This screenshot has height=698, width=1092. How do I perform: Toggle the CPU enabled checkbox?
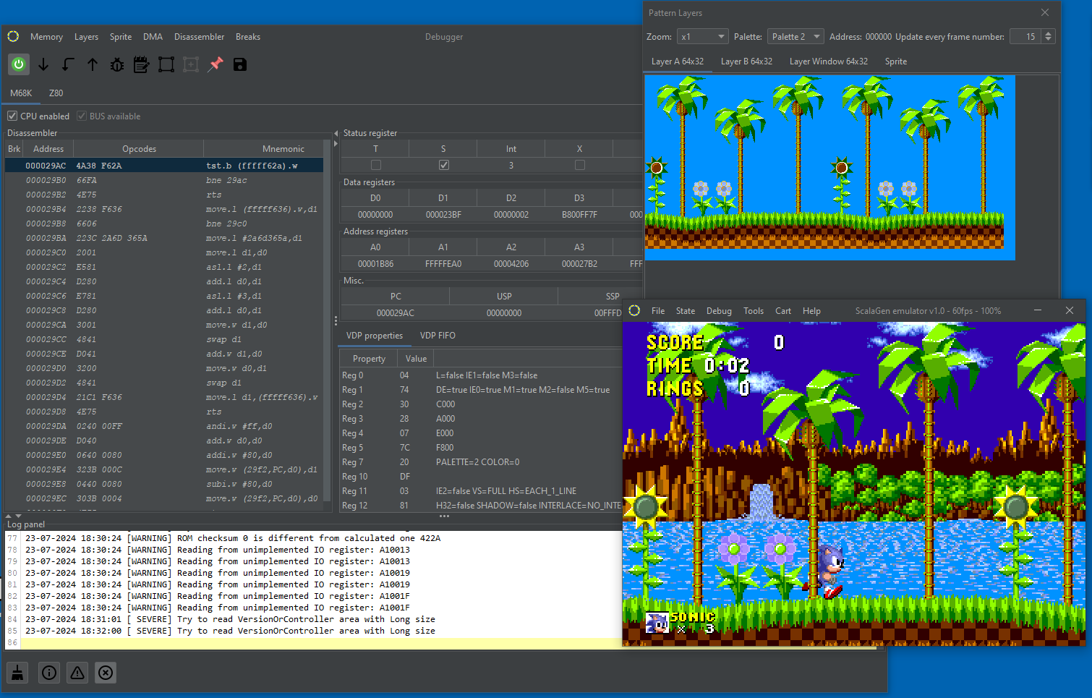coord(12,116)
